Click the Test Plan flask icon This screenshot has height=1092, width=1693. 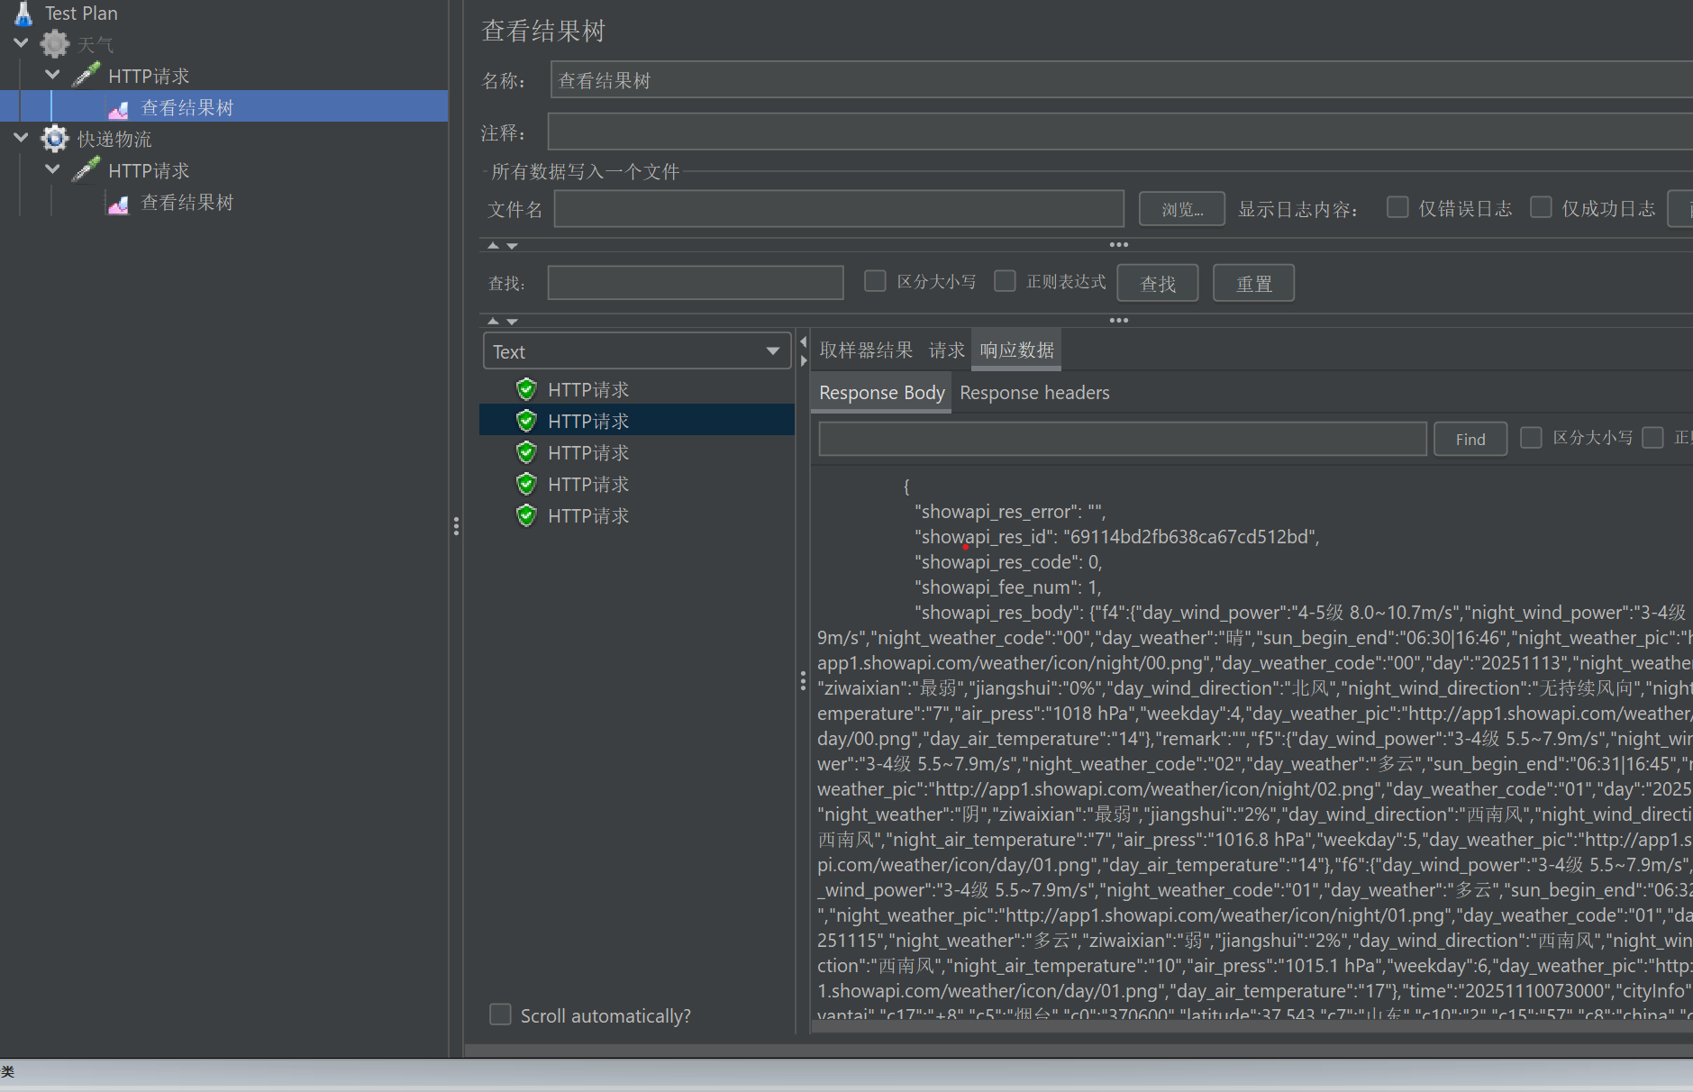click(23, 13)
